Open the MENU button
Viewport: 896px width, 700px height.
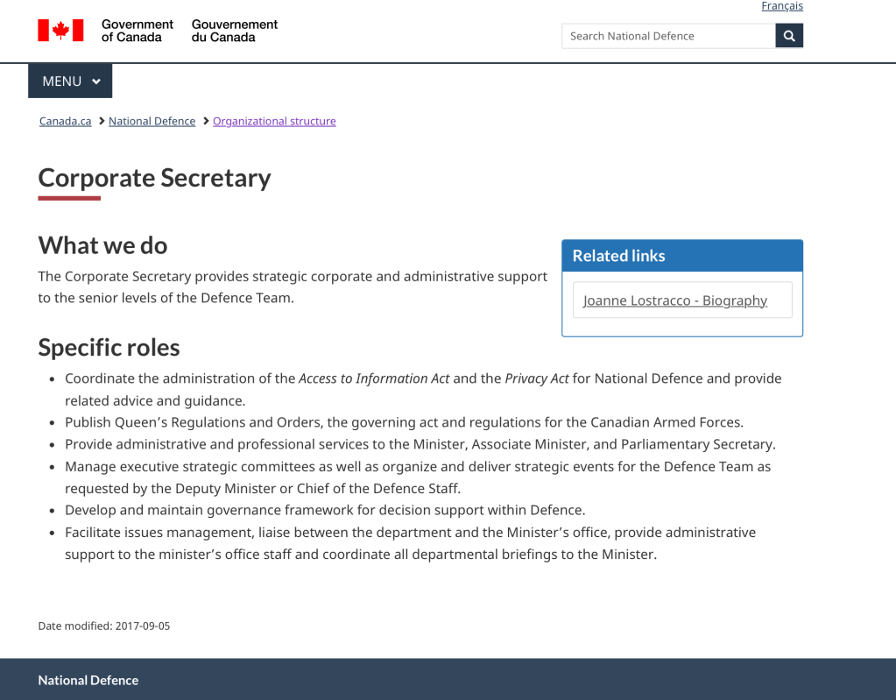point(63,81)
